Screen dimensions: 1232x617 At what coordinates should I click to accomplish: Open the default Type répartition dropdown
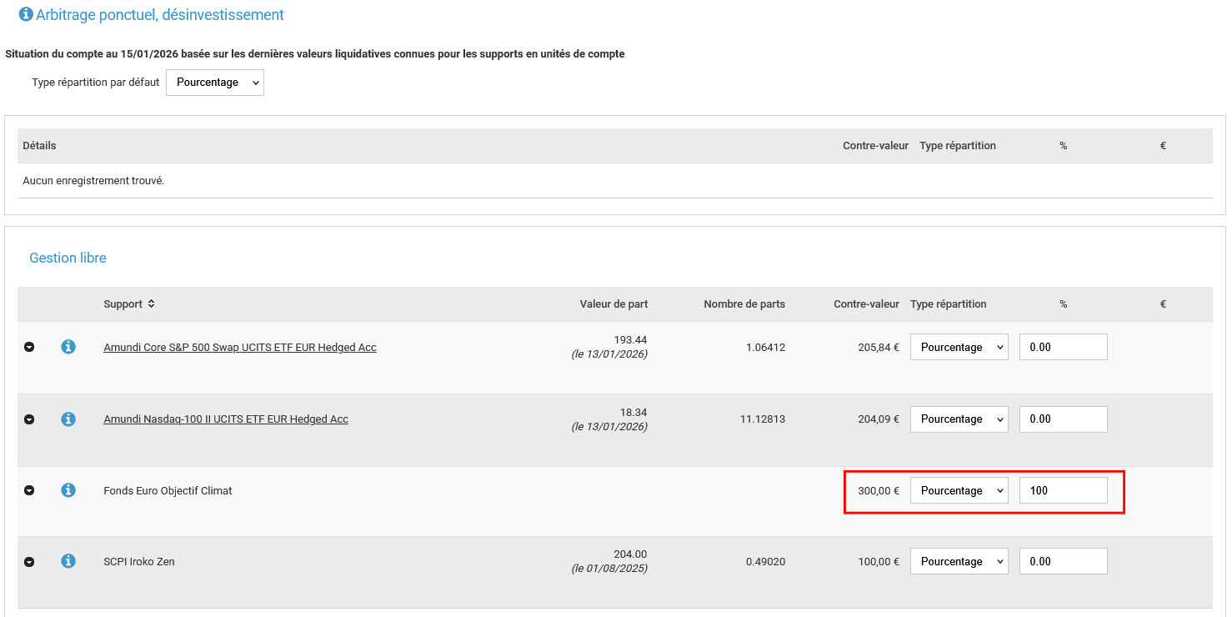coord(215,83)
